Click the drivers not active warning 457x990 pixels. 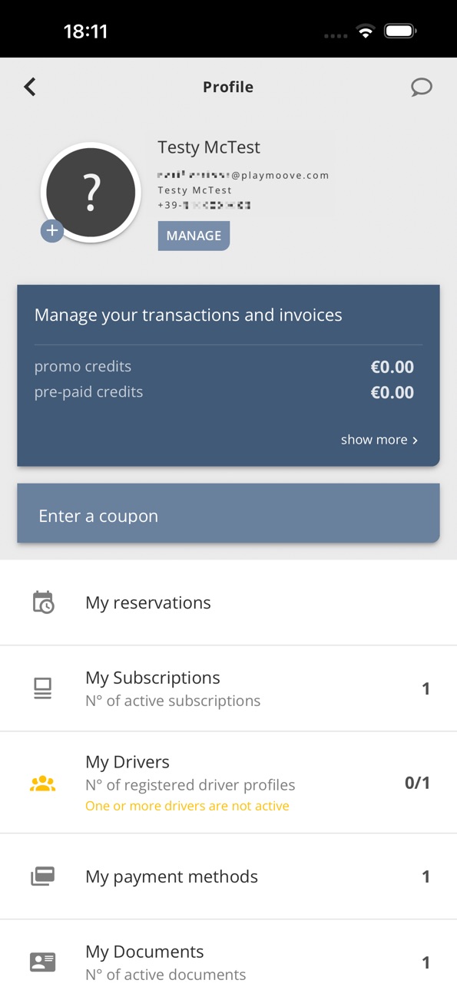click(187, 806)
